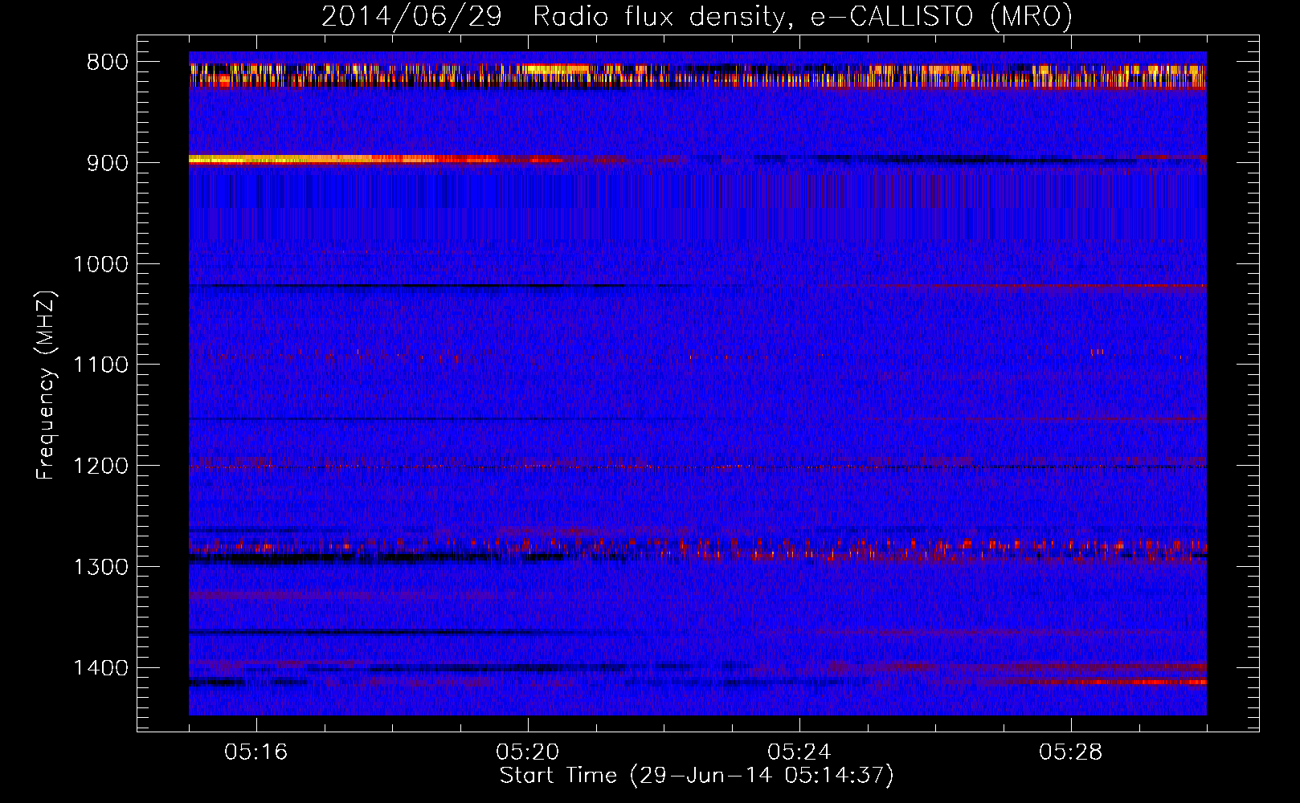Click the 900 frequency tick label
This screenshot has height=803, width=1300.
108,163
